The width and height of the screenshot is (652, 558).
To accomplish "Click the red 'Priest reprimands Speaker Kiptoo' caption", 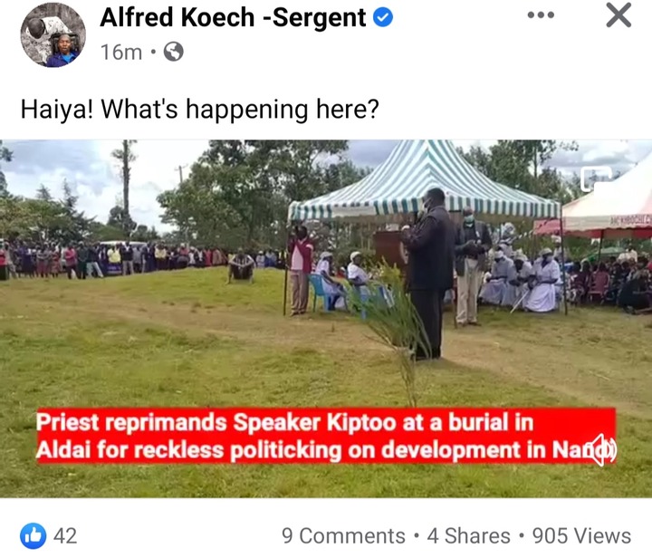I will (326, 436).
